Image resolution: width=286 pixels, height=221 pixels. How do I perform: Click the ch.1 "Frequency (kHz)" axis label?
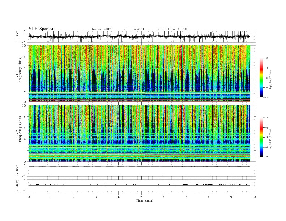click(20, 69)
